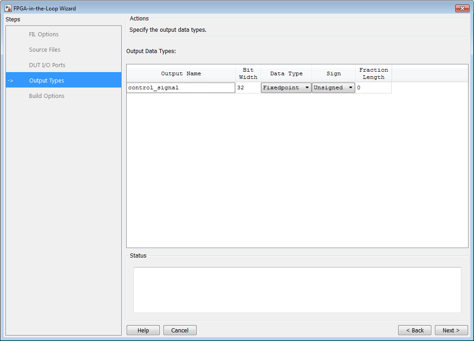474x341 pixels.
Task: Click the Fraction Length column header
Action: click(x=373, y=73)
